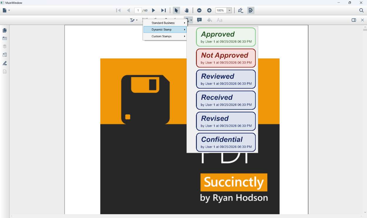Go to the first page
The height and width of the screenshot is (218, 367).
[x=118, y=10]
